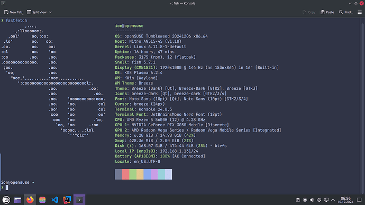
Task: Open Visual Studio Code from taskbar
Action: pyautogui.click(x=54, y=200)
